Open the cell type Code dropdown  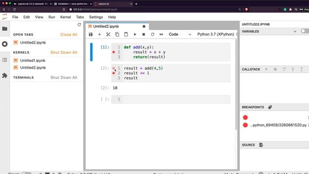(180, 34)
